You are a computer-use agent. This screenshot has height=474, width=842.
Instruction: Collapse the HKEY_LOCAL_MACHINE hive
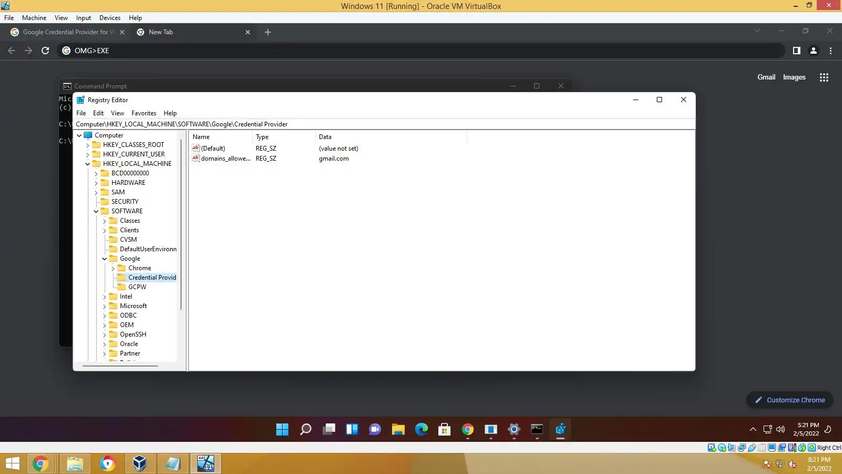coord(88,164)
